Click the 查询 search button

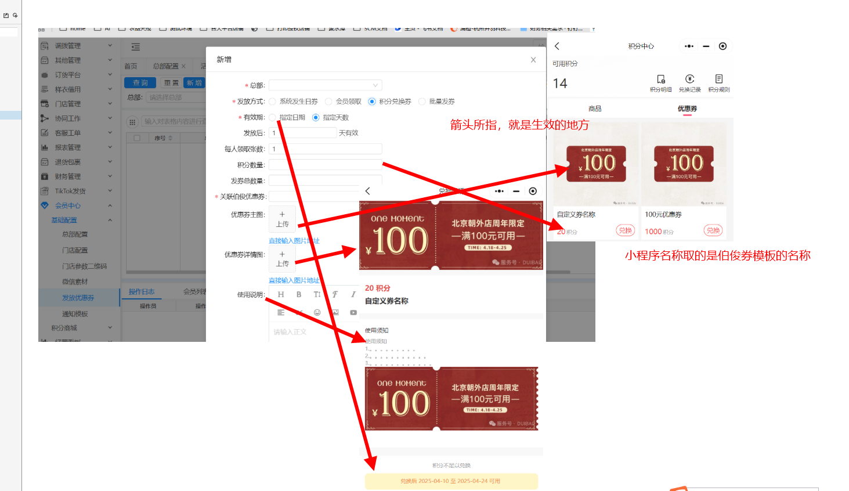point(140,83)
